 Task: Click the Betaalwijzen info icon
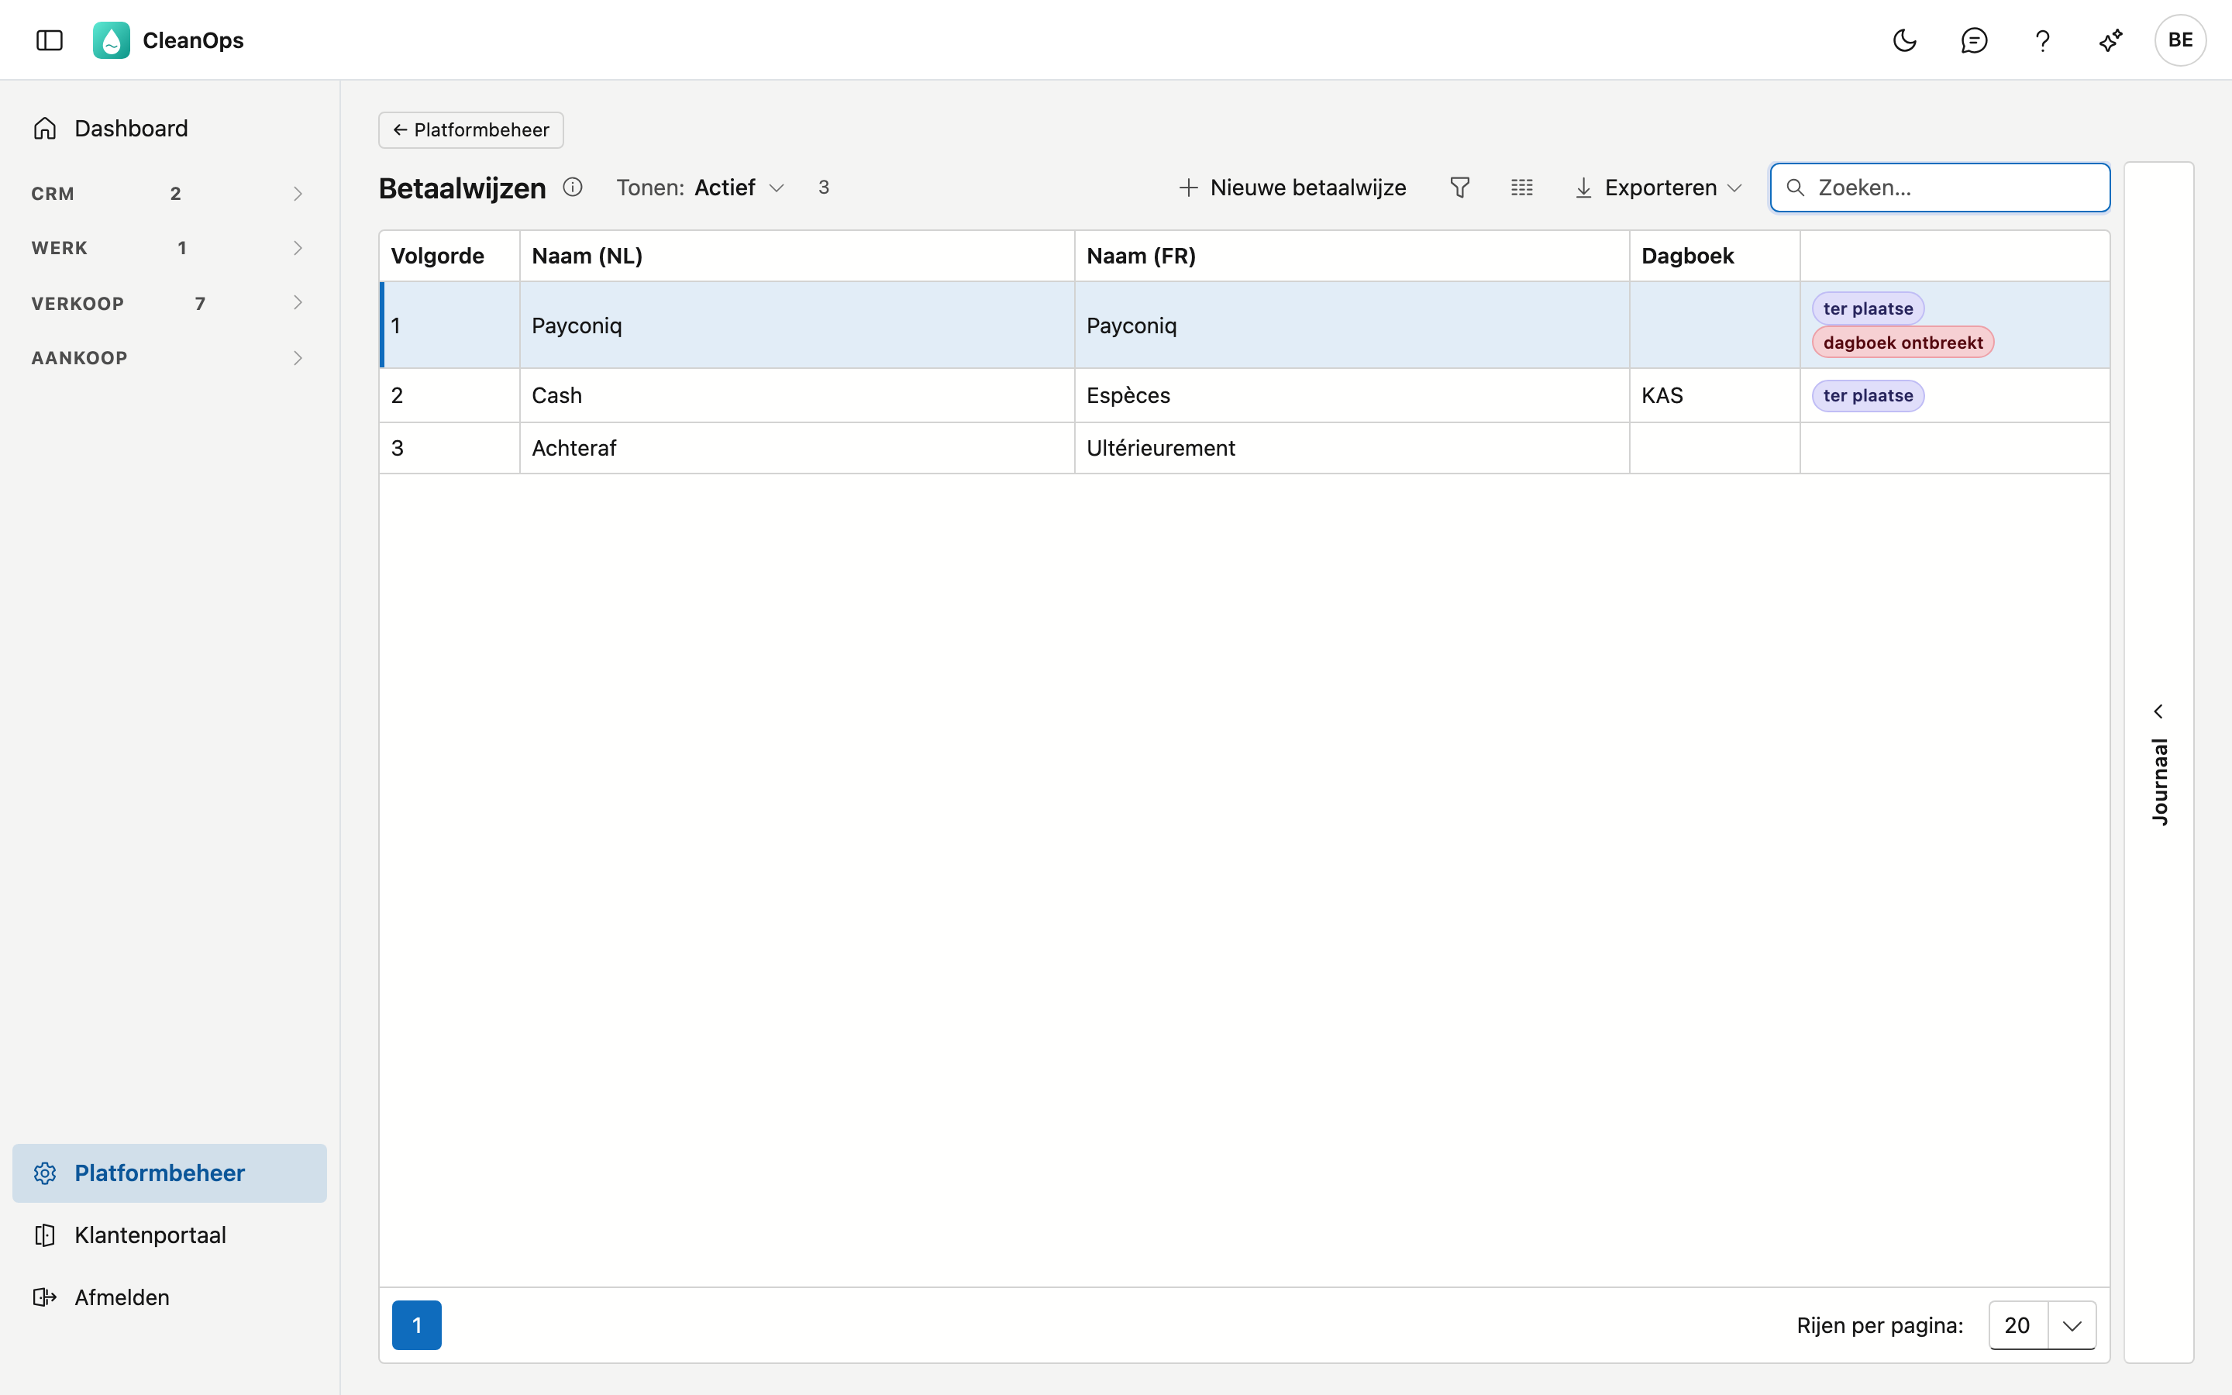[573, 188]
